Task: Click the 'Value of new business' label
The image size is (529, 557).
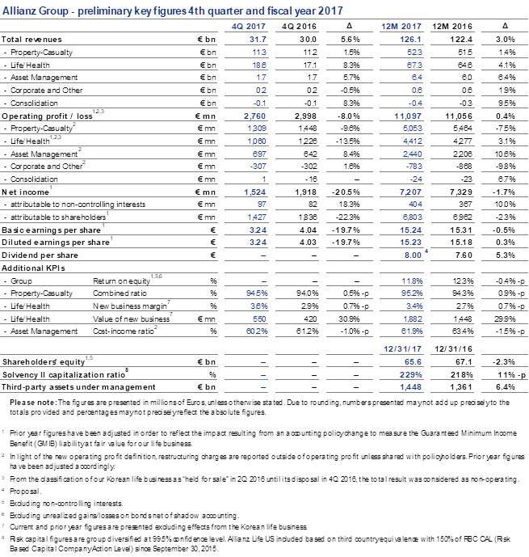Action: (132, 319)
